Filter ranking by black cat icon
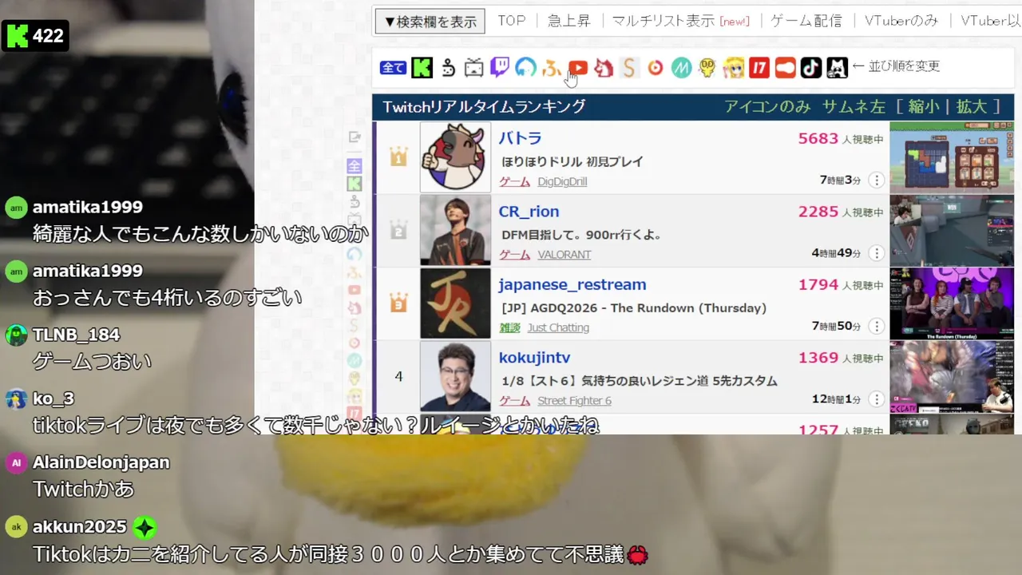The width and height of the screenshot is (1022, 575). (x=837, y=68)
